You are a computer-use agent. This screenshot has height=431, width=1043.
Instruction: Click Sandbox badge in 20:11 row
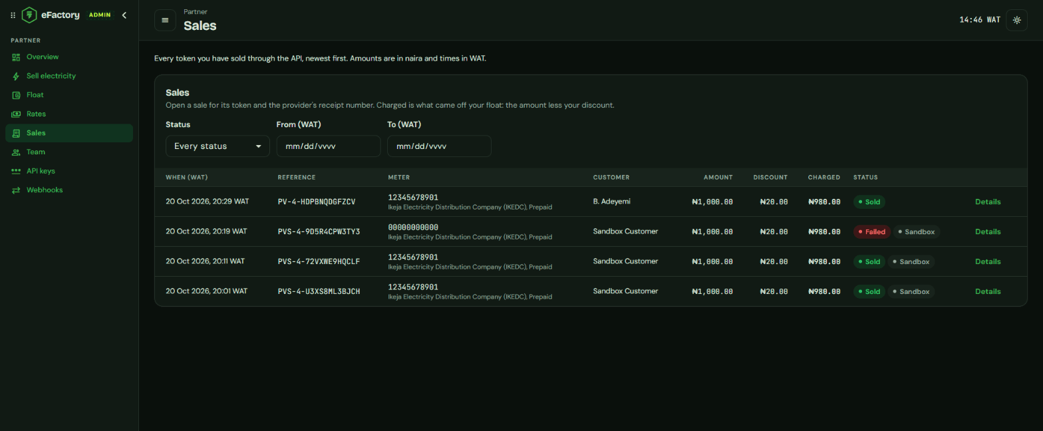pos(911,262)
